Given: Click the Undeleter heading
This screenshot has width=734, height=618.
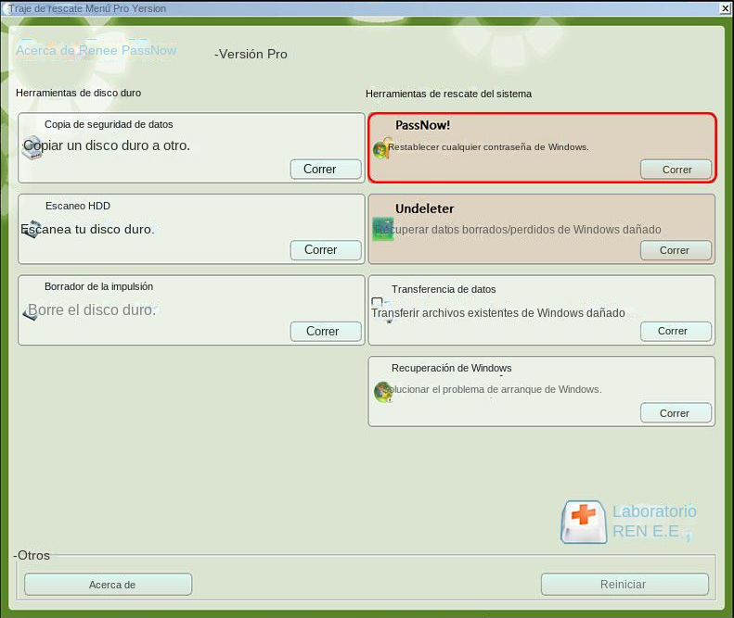Looking at the screenshot, I should 425,208.
